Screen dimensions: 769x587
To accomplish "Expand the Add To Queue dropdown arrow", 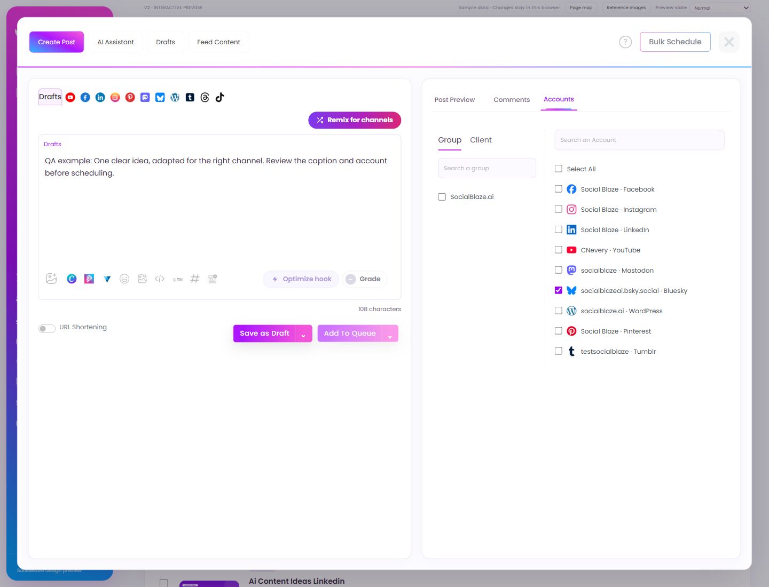I will coord(390,334).
